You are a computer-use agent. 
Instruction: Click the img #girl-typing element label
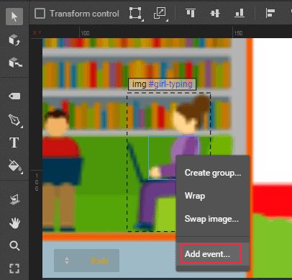pos(162,84)
